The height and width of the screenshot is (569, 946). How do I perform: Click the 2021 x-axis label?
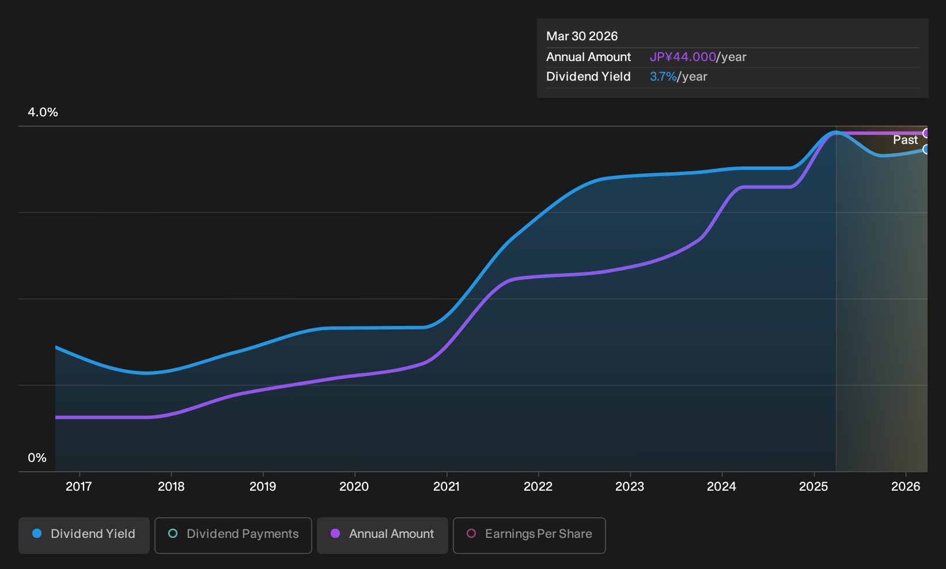(x=446, y=487)
